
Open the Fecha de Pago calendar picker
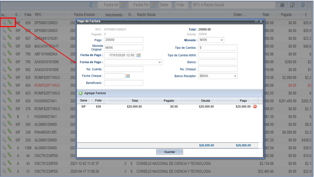point(139,55)
